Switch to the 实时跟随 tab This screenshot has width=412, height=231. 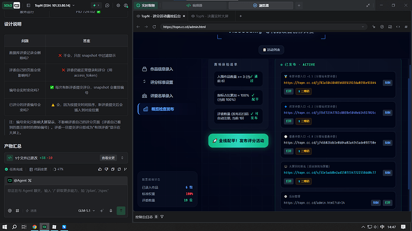click(x=146, y=5)
